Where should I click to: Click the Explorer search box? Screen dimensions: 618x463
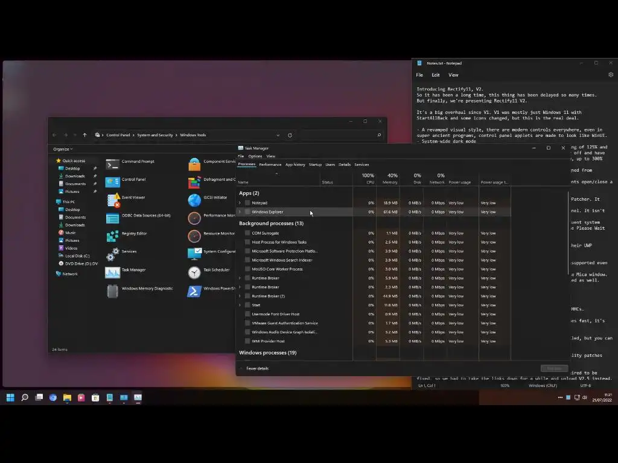(340, 135)
